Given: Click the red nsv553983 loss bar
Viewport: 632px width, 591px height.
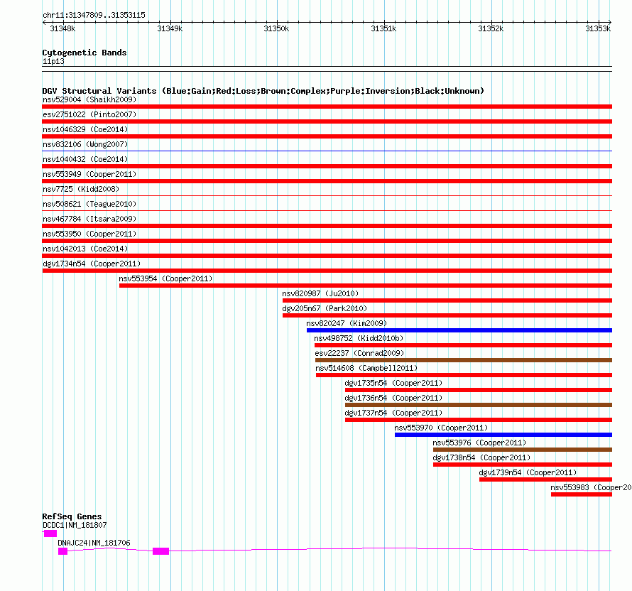Looking at the screenshot, I should (x=582, y=494).
